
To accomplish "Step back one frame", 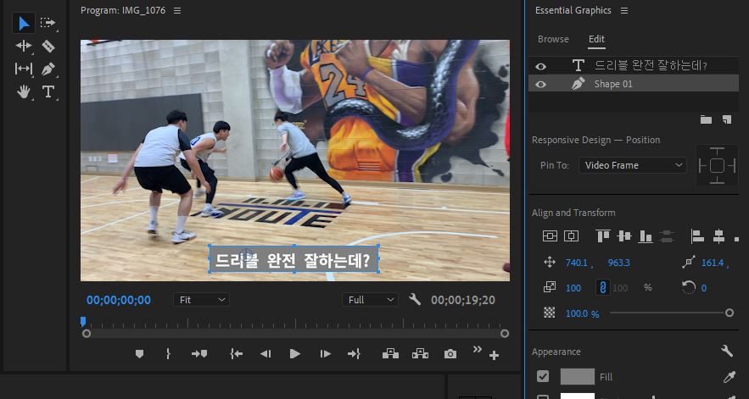I will tap(266, 353).
